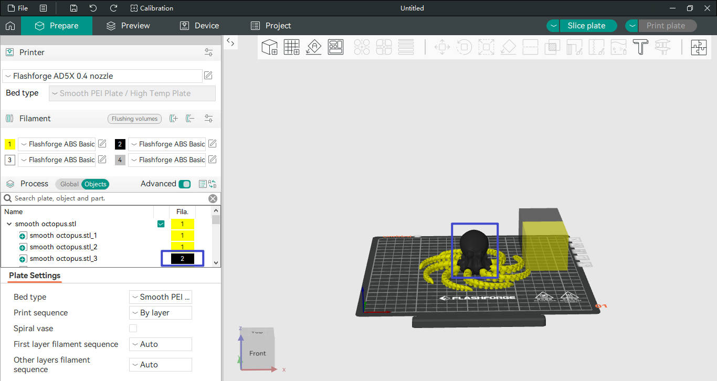Open the Supports painting tool
717x381 pixels.
pos(574,47)
